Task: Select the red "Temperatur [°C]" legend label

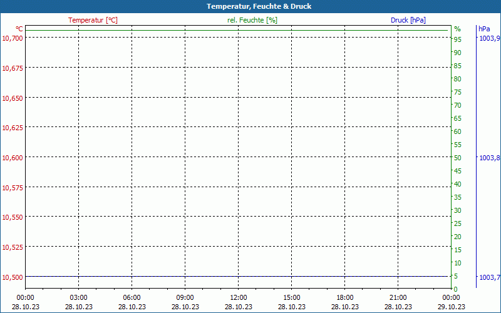Action: (93, 20)
